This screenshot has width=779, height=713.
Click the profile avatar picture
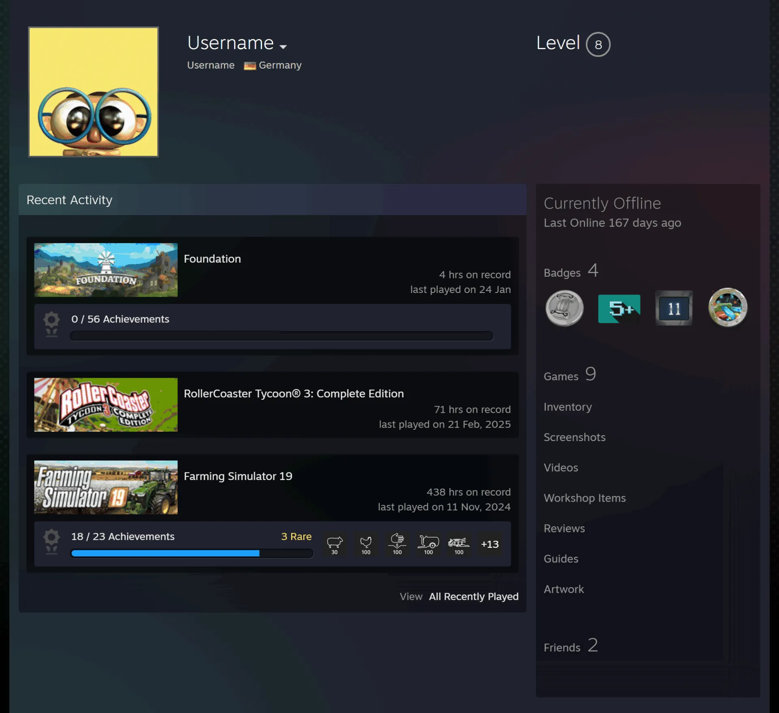click(x=93, y=92)
